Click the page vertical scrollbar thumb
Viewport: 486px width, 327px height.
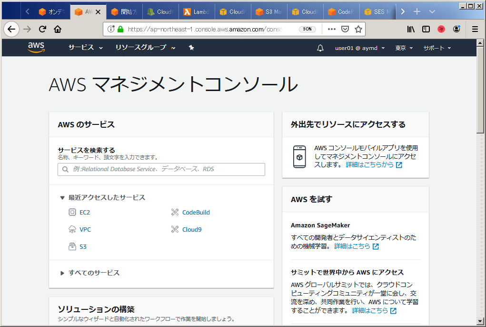click(x=480, y=90)
